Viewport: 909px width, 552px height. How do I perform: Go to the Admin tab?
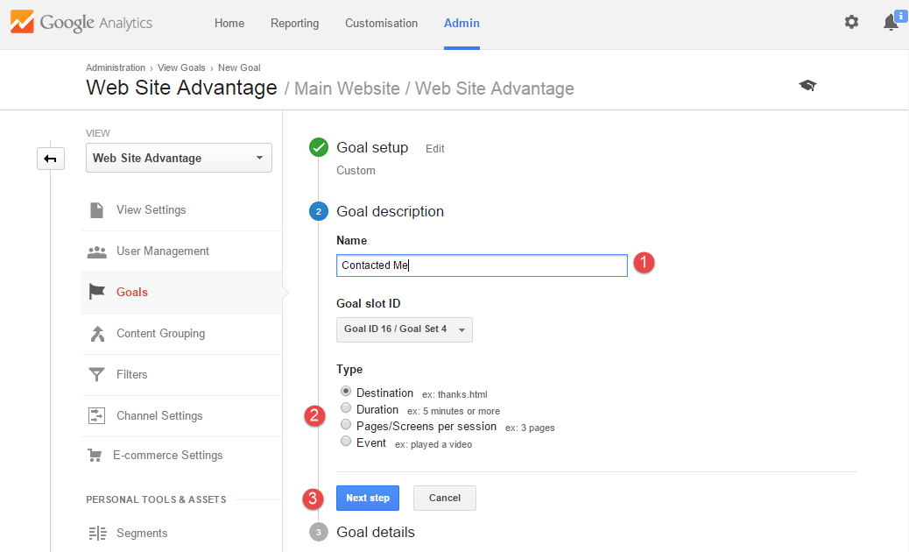(x=462, y=23)
